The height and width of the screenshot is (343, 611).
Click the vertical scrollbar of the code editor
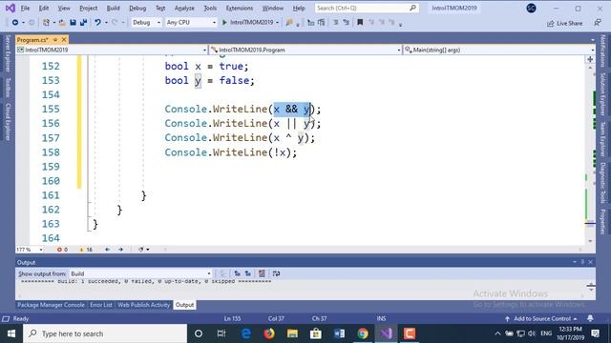point(590,153)
